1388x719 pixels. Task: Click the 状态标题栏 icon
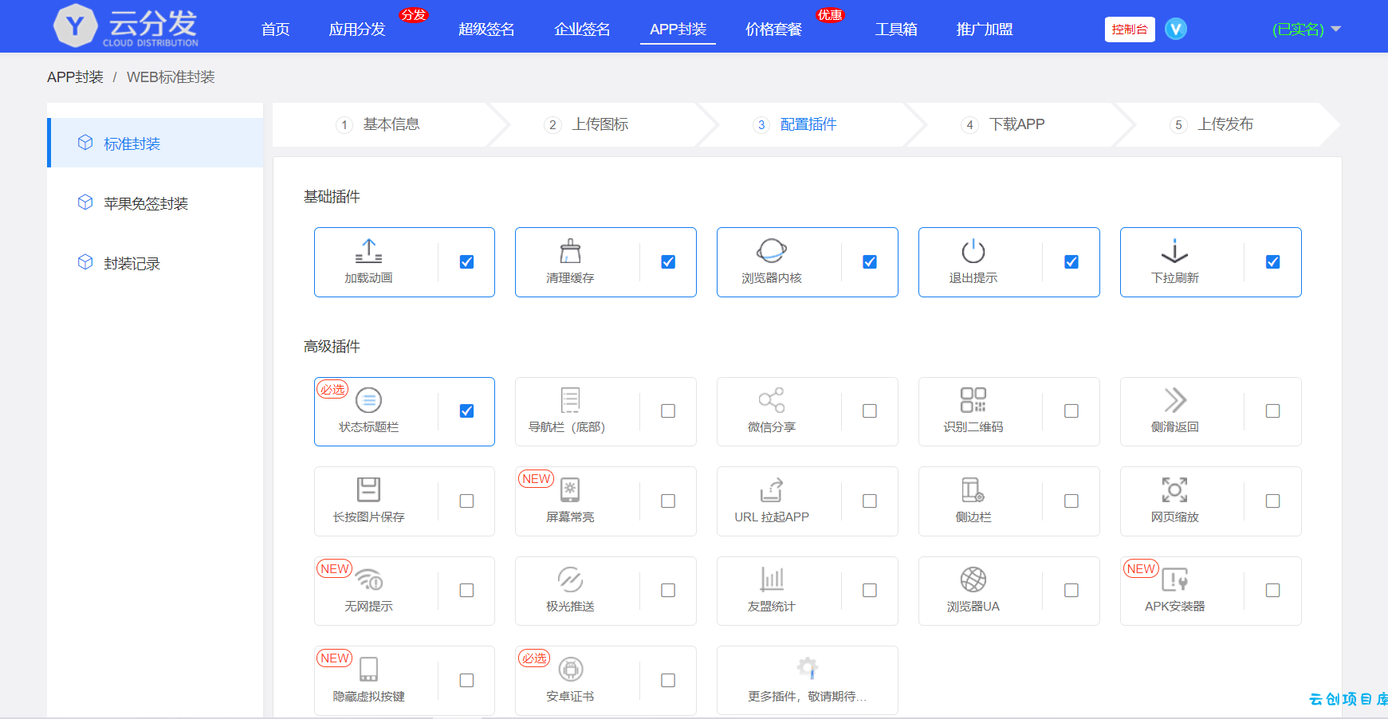pyautogui.click(x=368, y=400)
